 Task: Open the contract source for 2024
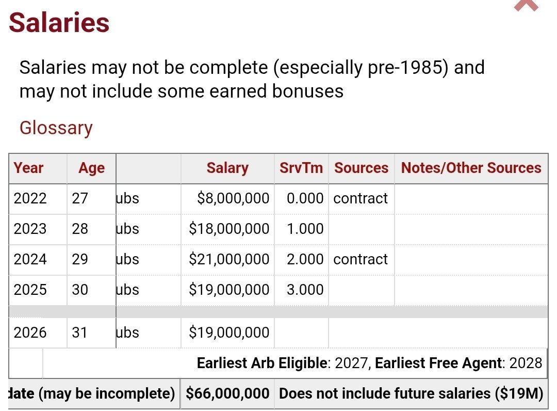(x=361, y=259)
